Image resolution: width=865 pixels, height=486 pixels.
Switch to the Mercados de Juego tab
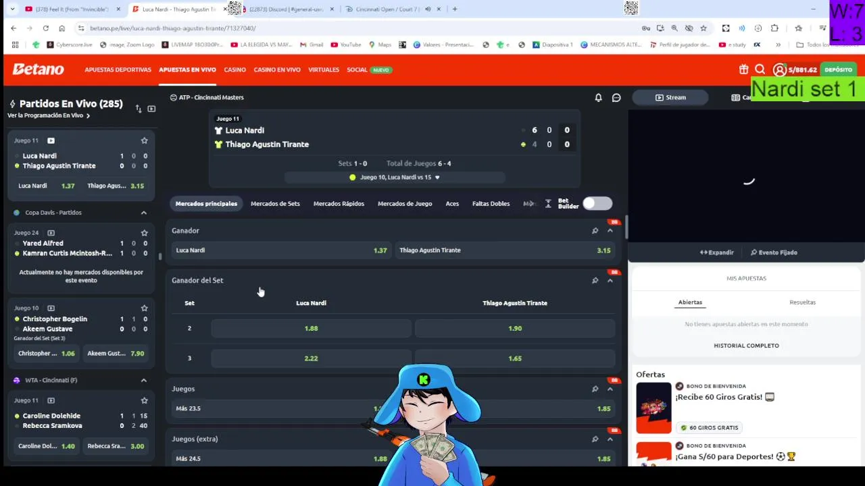coord(405,203)
